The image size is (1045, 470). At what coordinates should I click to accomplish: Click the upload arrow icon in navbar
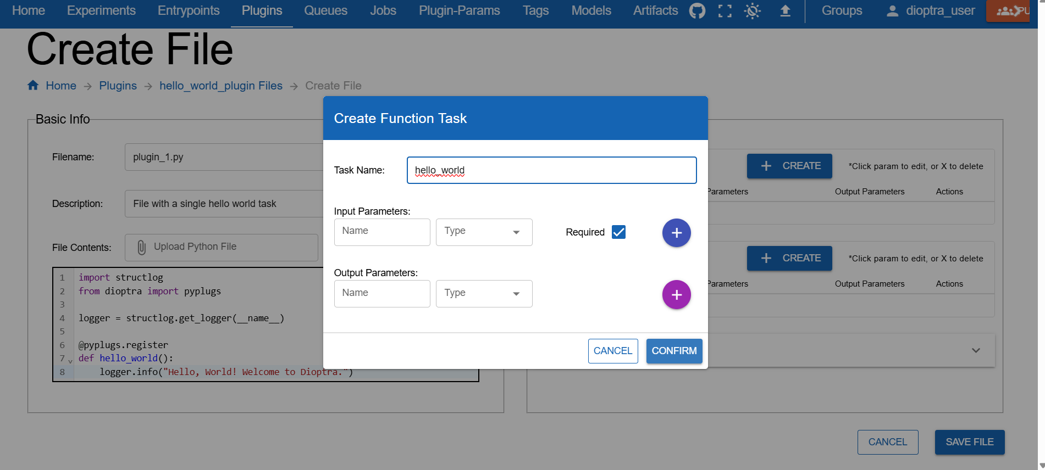785,11
